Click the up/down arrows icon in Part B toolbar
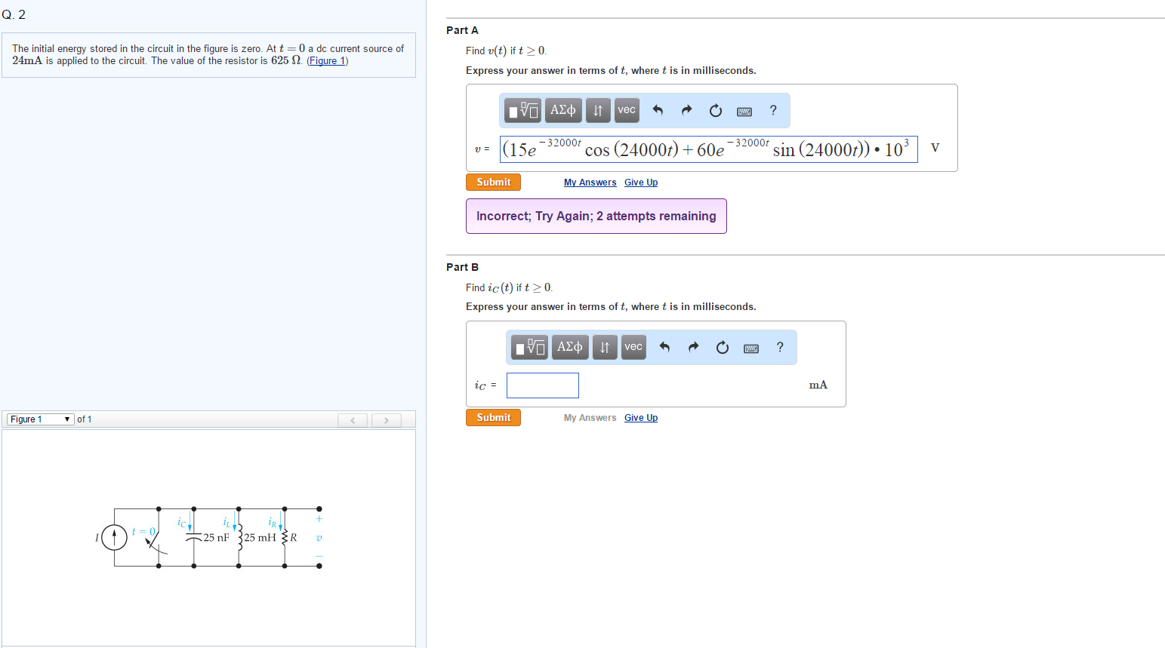Image resolution: width=1165 pixels, height=648 pixels. click(x=604, y=347)
